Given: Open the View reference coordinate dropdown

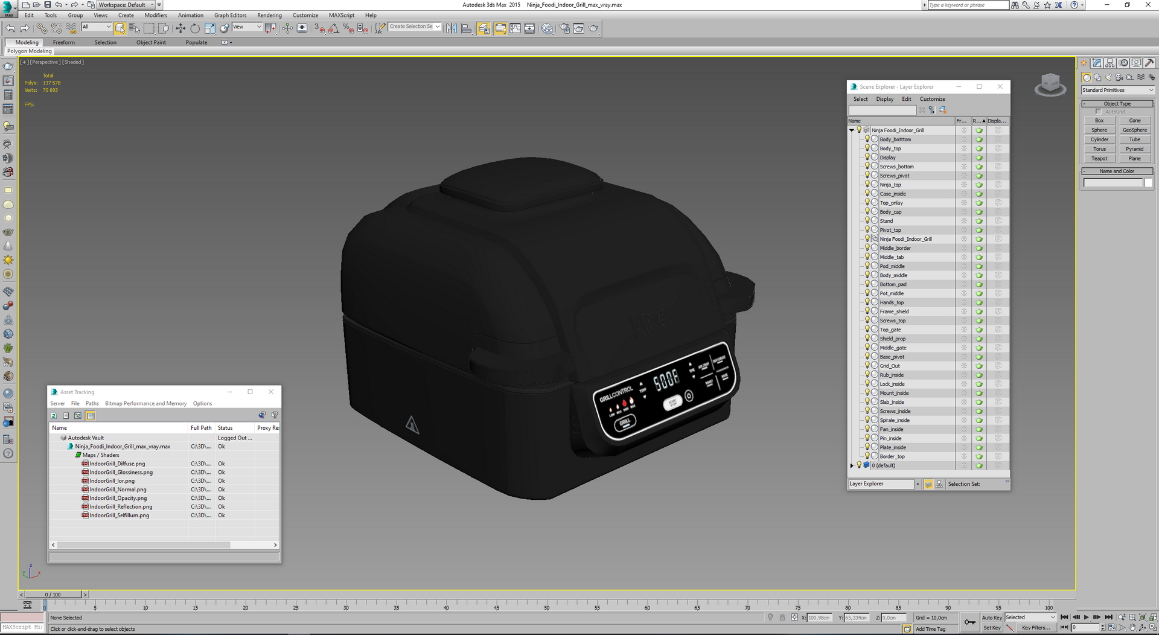Looking at the screenshot, I should (247, 27).
